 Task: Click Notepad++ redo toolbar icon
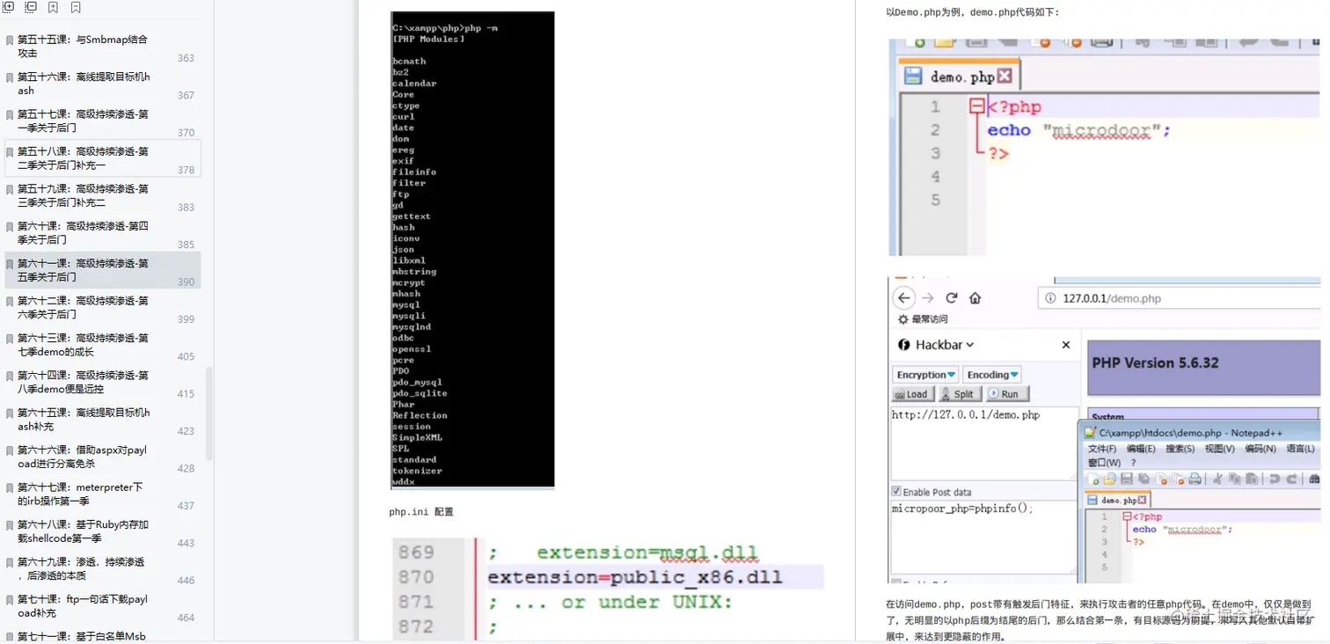(1292, 479)
